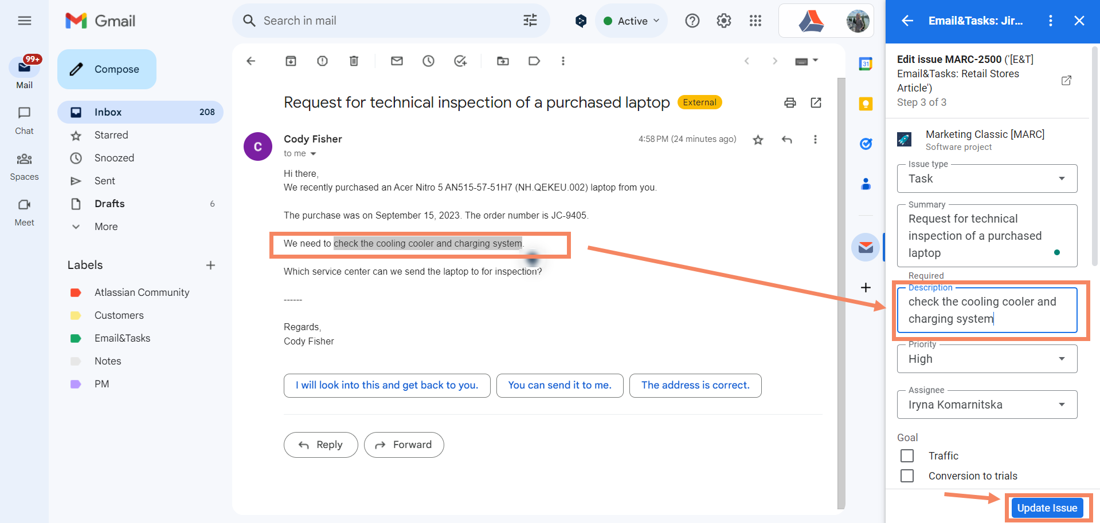
Task: Enable the Traffic goal checkbox
Action: tap(907, 455)
